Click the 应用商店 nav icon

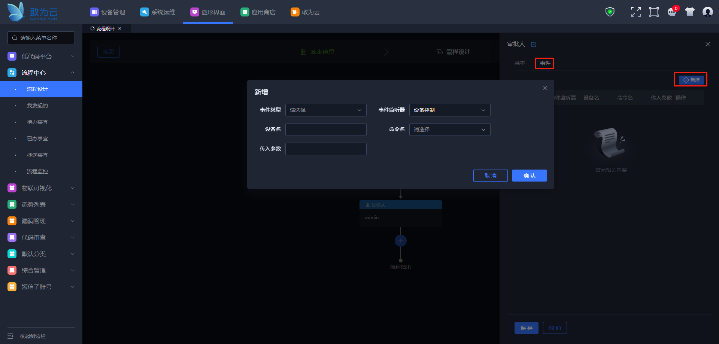pyautogui.click(x=245, y=12)
